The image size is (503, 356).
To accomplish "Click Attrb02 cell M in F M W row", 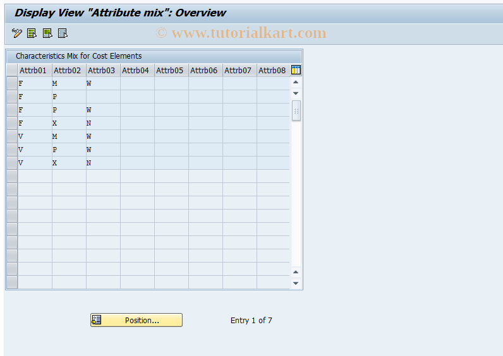I will point(69,83).
